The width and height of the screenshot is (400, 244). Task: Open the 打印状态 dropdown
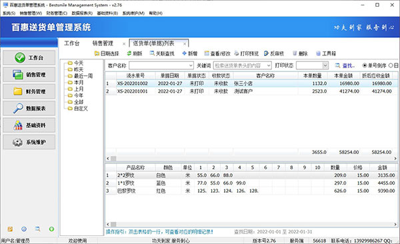pos(325,65)
